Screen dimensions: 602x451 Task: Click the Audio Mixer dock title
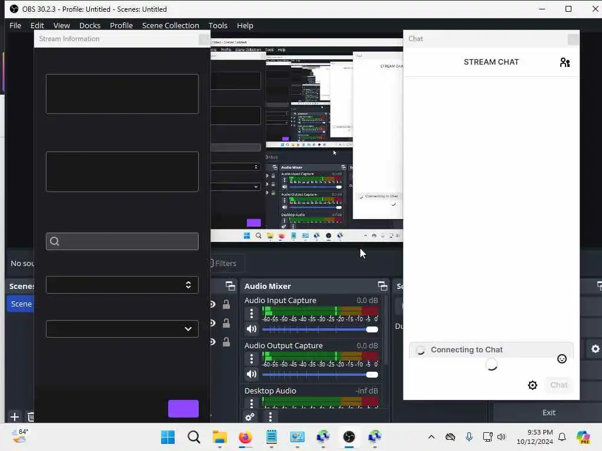click(x=267, y=286)
